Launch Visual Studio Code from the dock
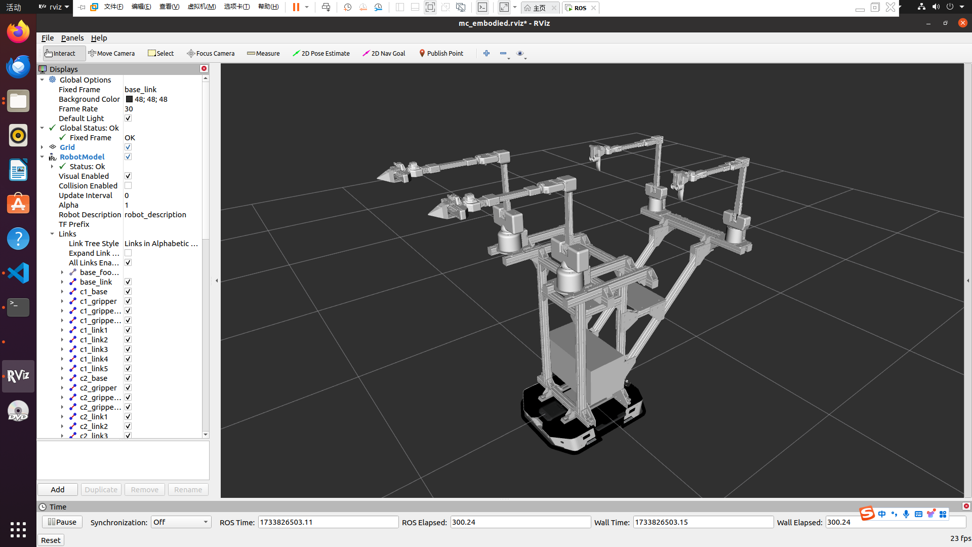 [18, 273]
